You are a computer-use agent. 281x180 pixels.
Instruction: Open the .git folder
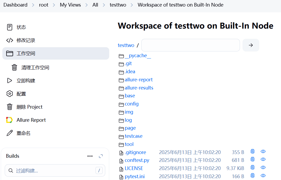[x=128, y=63]
